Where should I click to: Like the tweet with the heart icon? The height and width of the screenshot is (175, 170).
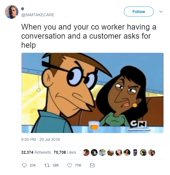point(70,165)
